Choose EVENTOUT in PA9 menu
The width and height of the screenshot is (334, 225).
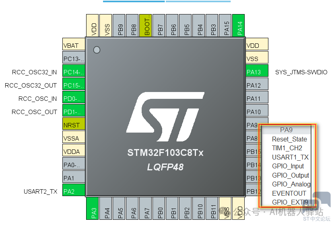click(289, 193)
